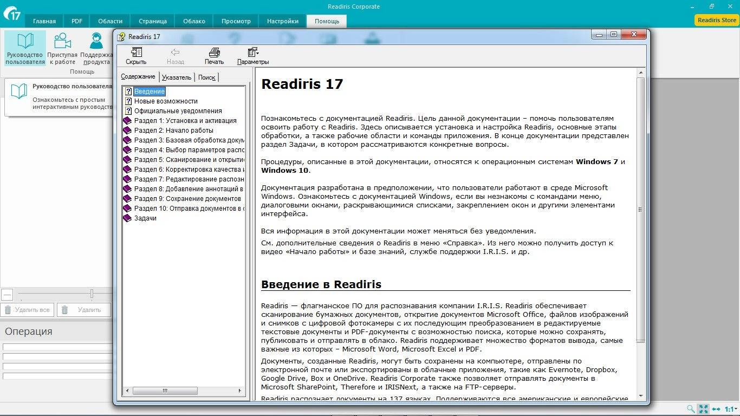
Task: Select the Задачи book item
Action: click(145, 218)
